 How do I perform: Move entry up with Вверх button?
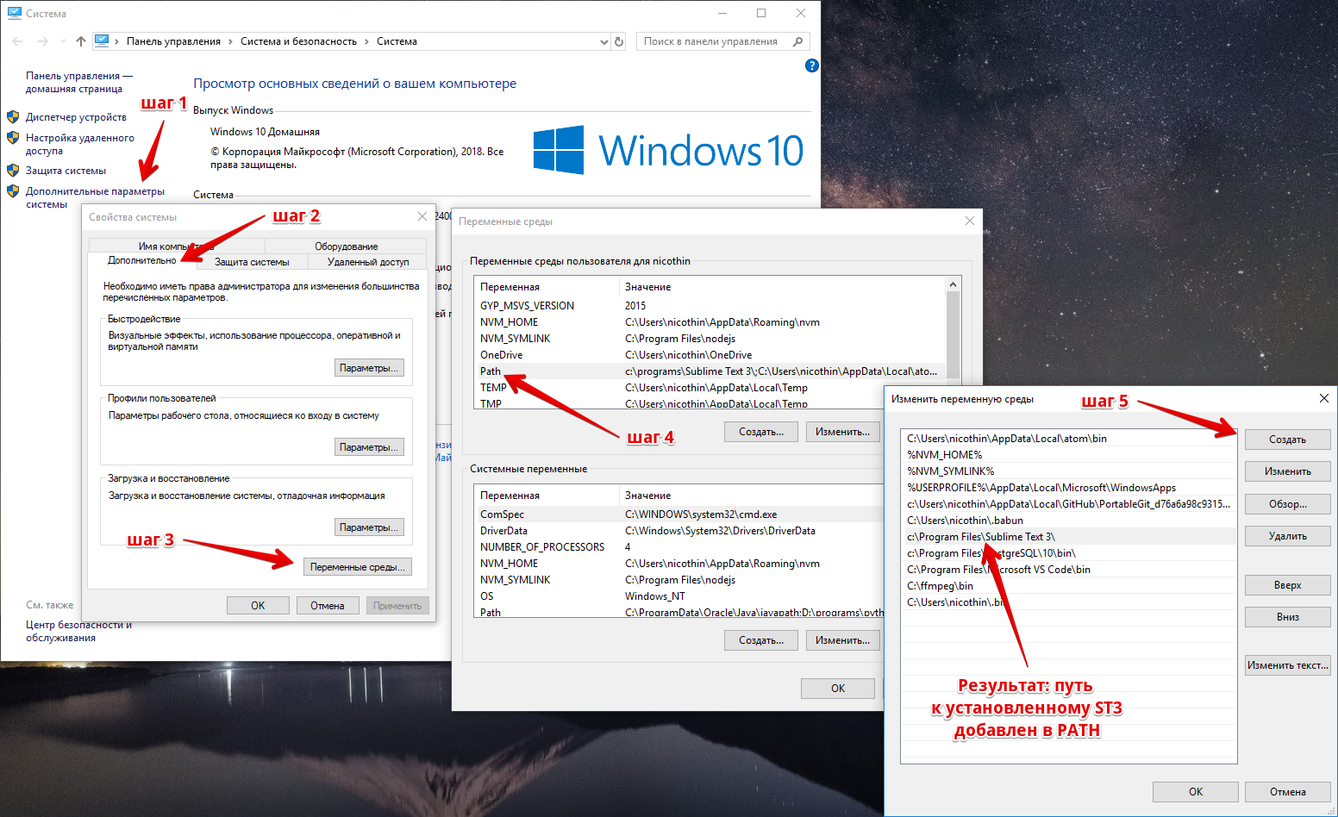pyautogui.click(x=1287, y=585)
